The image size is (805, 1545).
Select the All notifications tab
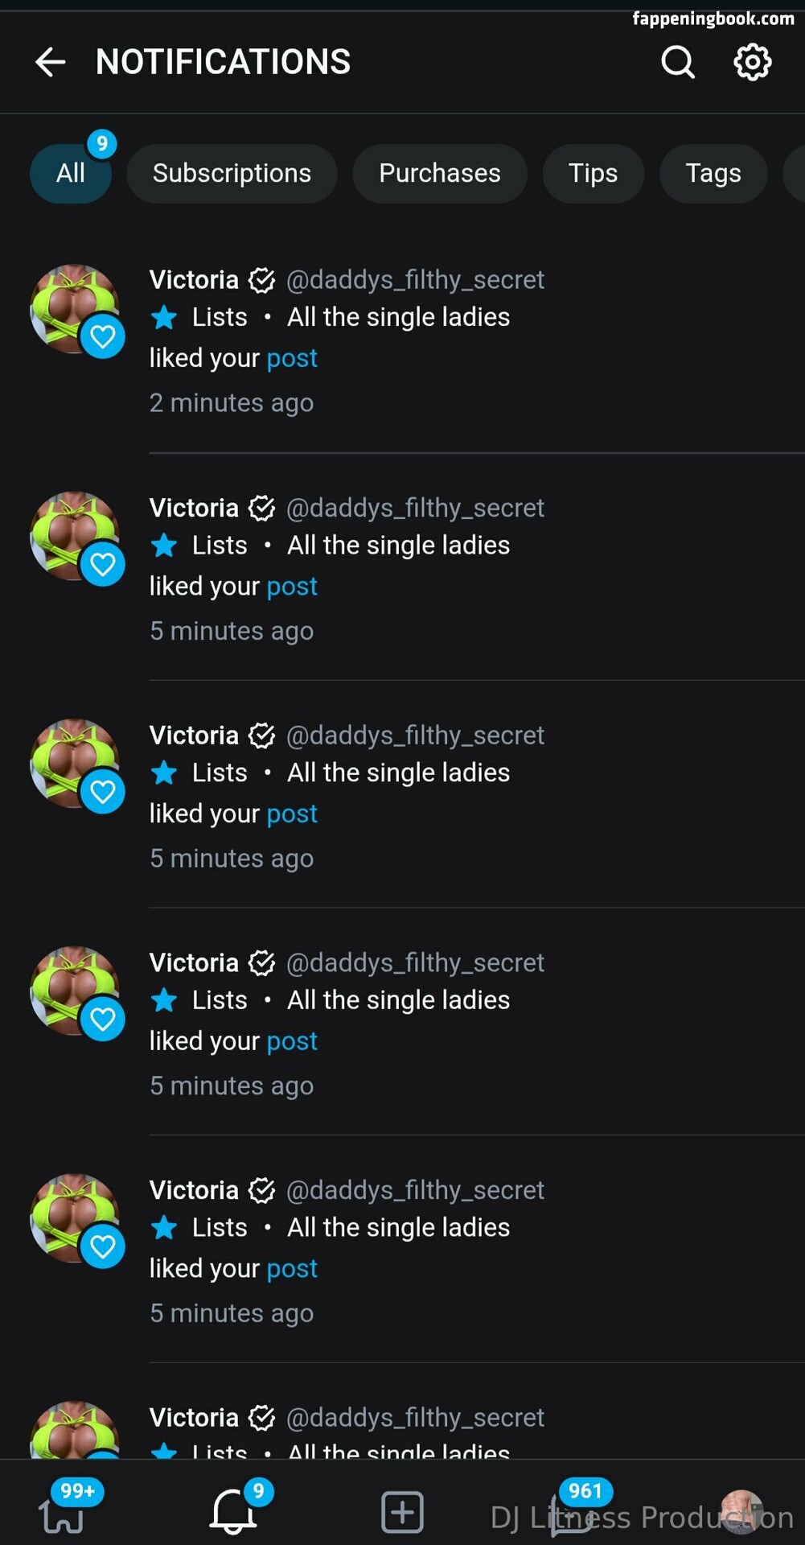(71, 173)
